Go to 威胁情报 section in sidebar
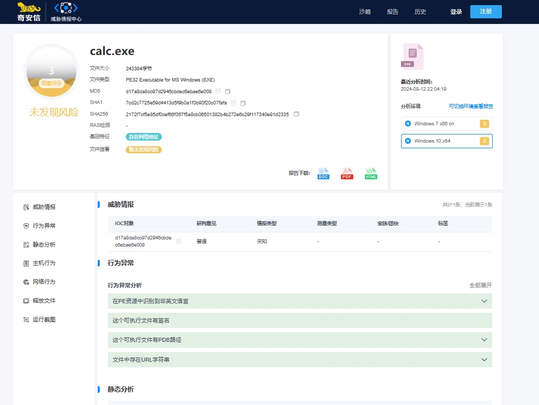539x405 pixels. pos(44,207)
